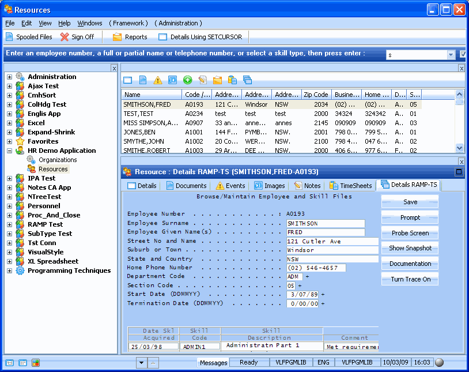Click the pencil note icon in list toolbar

coord(202,80)
